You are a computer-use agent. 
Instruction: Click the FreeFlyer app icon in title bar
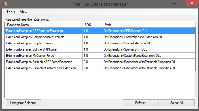click(x=5, y=4)
